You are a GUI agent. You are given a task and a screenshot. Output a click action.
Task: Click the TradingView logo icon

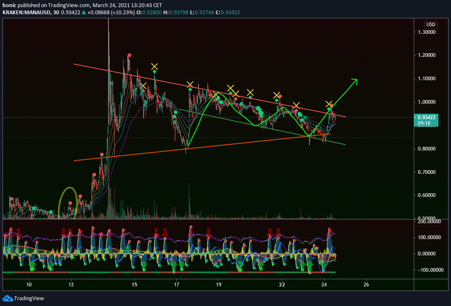coord(8,298)
